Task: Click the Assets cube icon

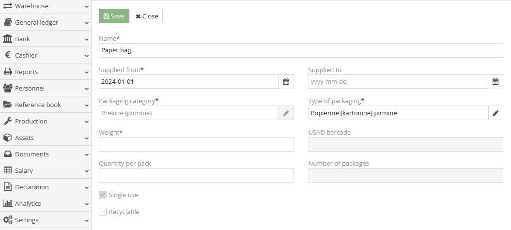Action: pos(7,138)
